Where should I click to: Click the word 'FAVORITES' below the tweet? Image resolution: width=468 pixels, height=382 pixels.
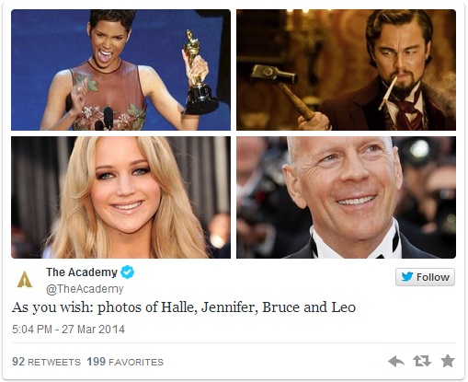pos(136,363)
